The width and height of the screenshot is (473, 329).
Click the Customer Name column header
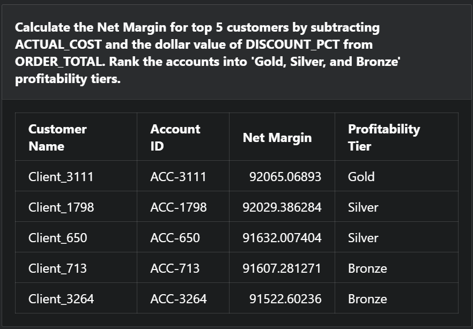[57, 138]
